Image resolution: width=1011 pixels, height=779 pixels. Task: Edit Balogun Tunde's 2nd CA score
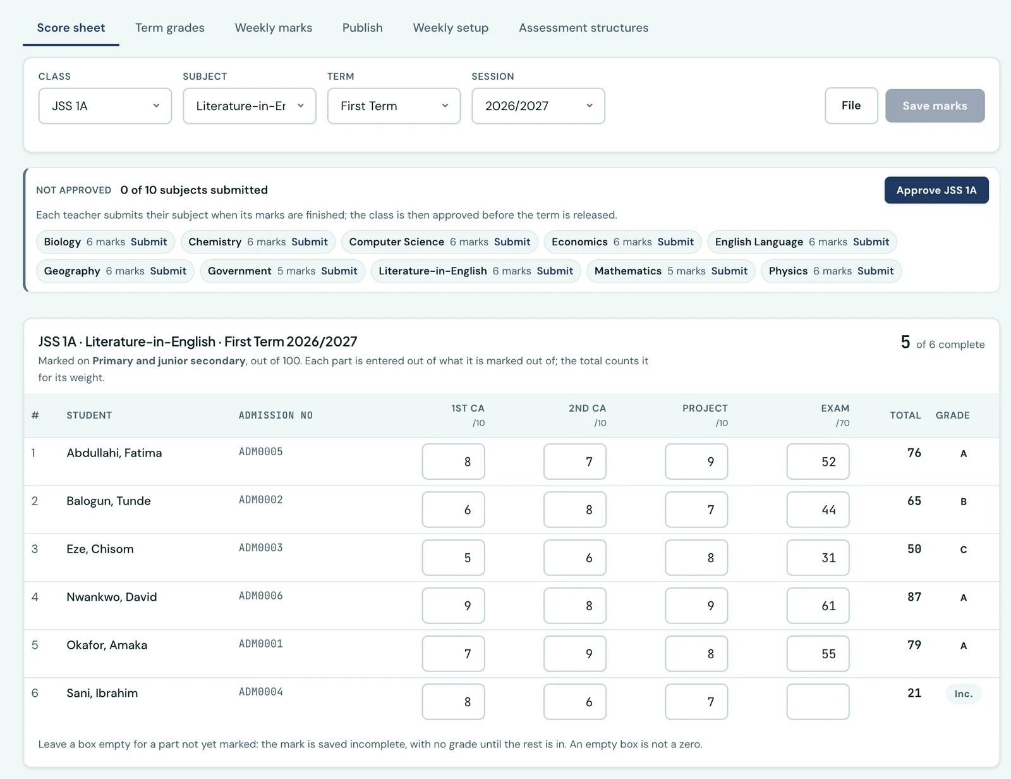click(x=575, y=510)
